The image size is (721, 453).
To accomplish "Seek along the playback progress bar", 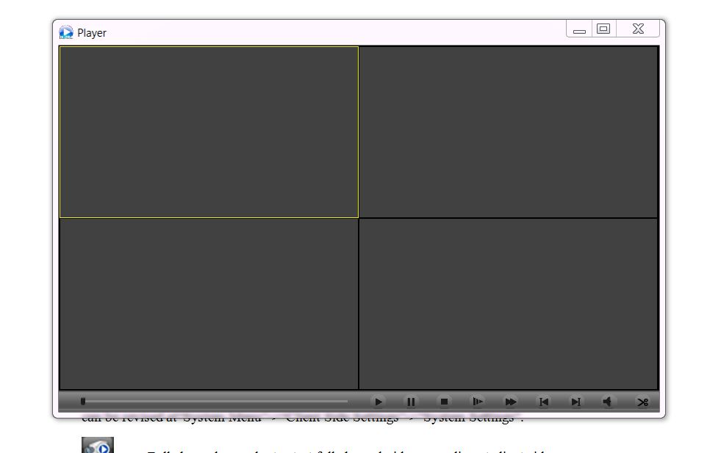I will (x=215, y=402).
